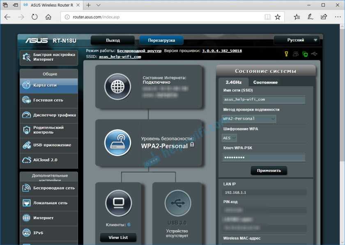Image resolution: width=345 pixels, height=245 pixels.
Task: Click the USB status icon in header
Action: click(x=315, y=54)
